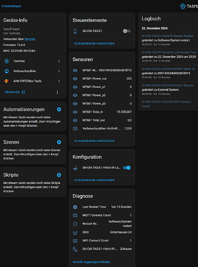Click the Verbrauchszähler HitchiHR counter icon
The height and width of the screenshot is (267, 198).
(x=75, y=129)
